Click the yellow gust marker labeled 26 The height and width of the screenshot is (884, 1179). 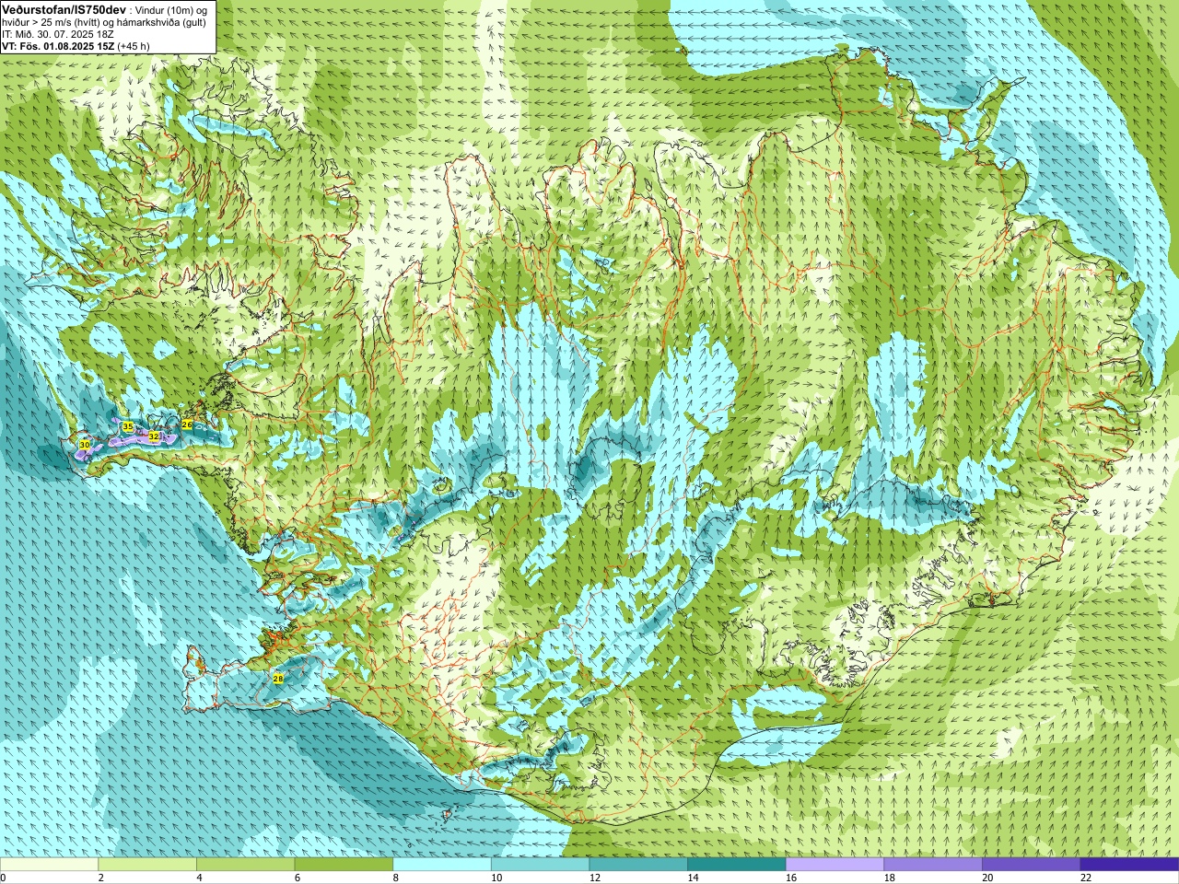187,425
